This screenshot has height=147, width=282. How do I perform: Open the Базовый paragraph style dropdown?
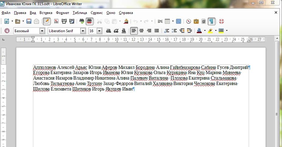point(42,31)
